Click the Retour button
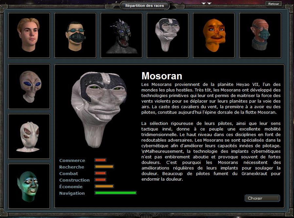This screenshot has height=218, width=294. click(274, 4)
